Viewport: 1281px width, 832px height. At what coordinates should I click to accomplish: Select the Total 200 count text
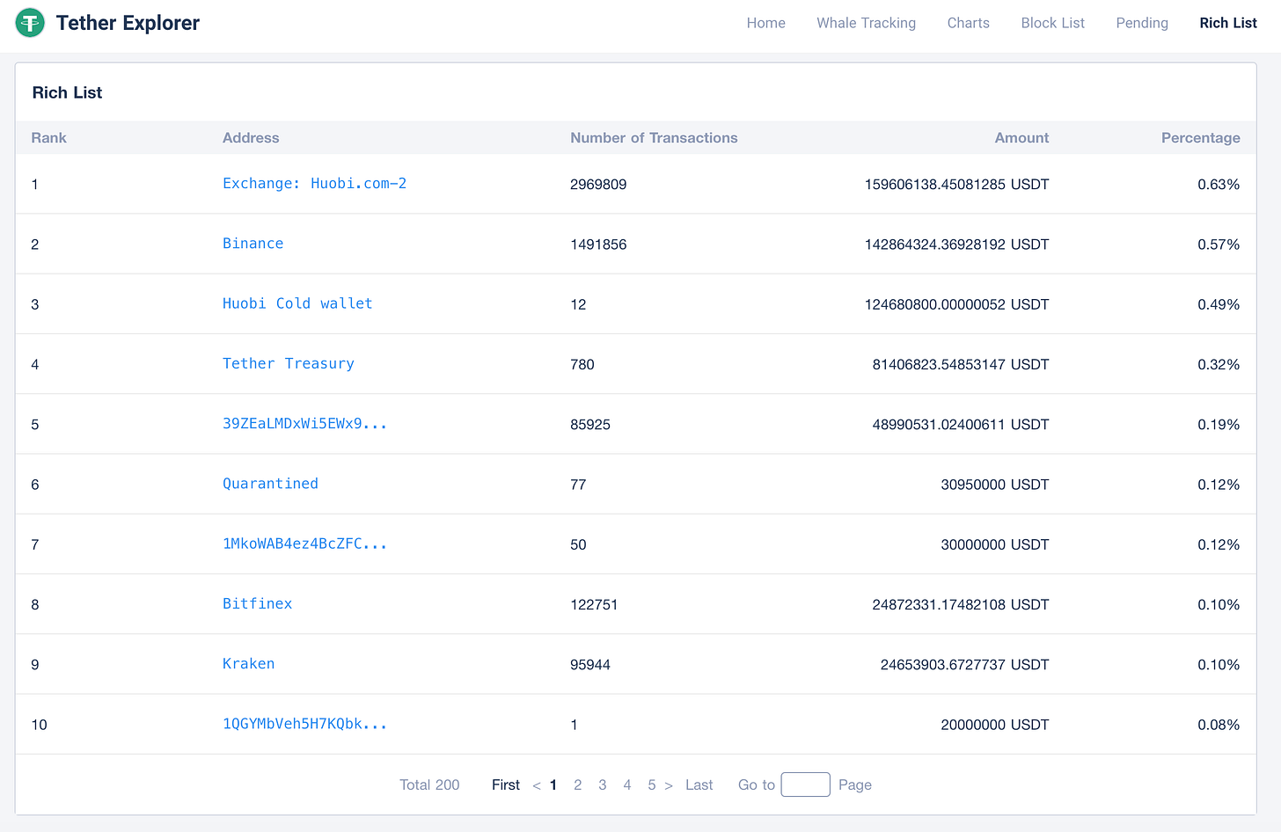(x=429, y=785)
